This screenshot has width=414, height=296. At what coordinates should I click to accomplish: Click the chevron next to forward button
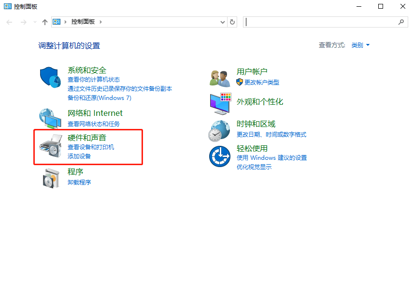(34, 22)
